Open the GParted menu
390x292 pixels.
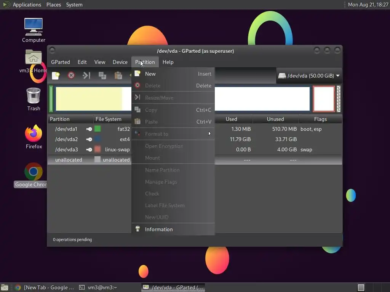tap(61, 62)
